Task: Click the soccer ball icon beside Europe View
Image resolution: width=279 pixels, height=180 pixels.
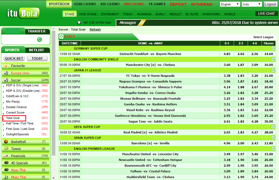Action: coord(6,73)
